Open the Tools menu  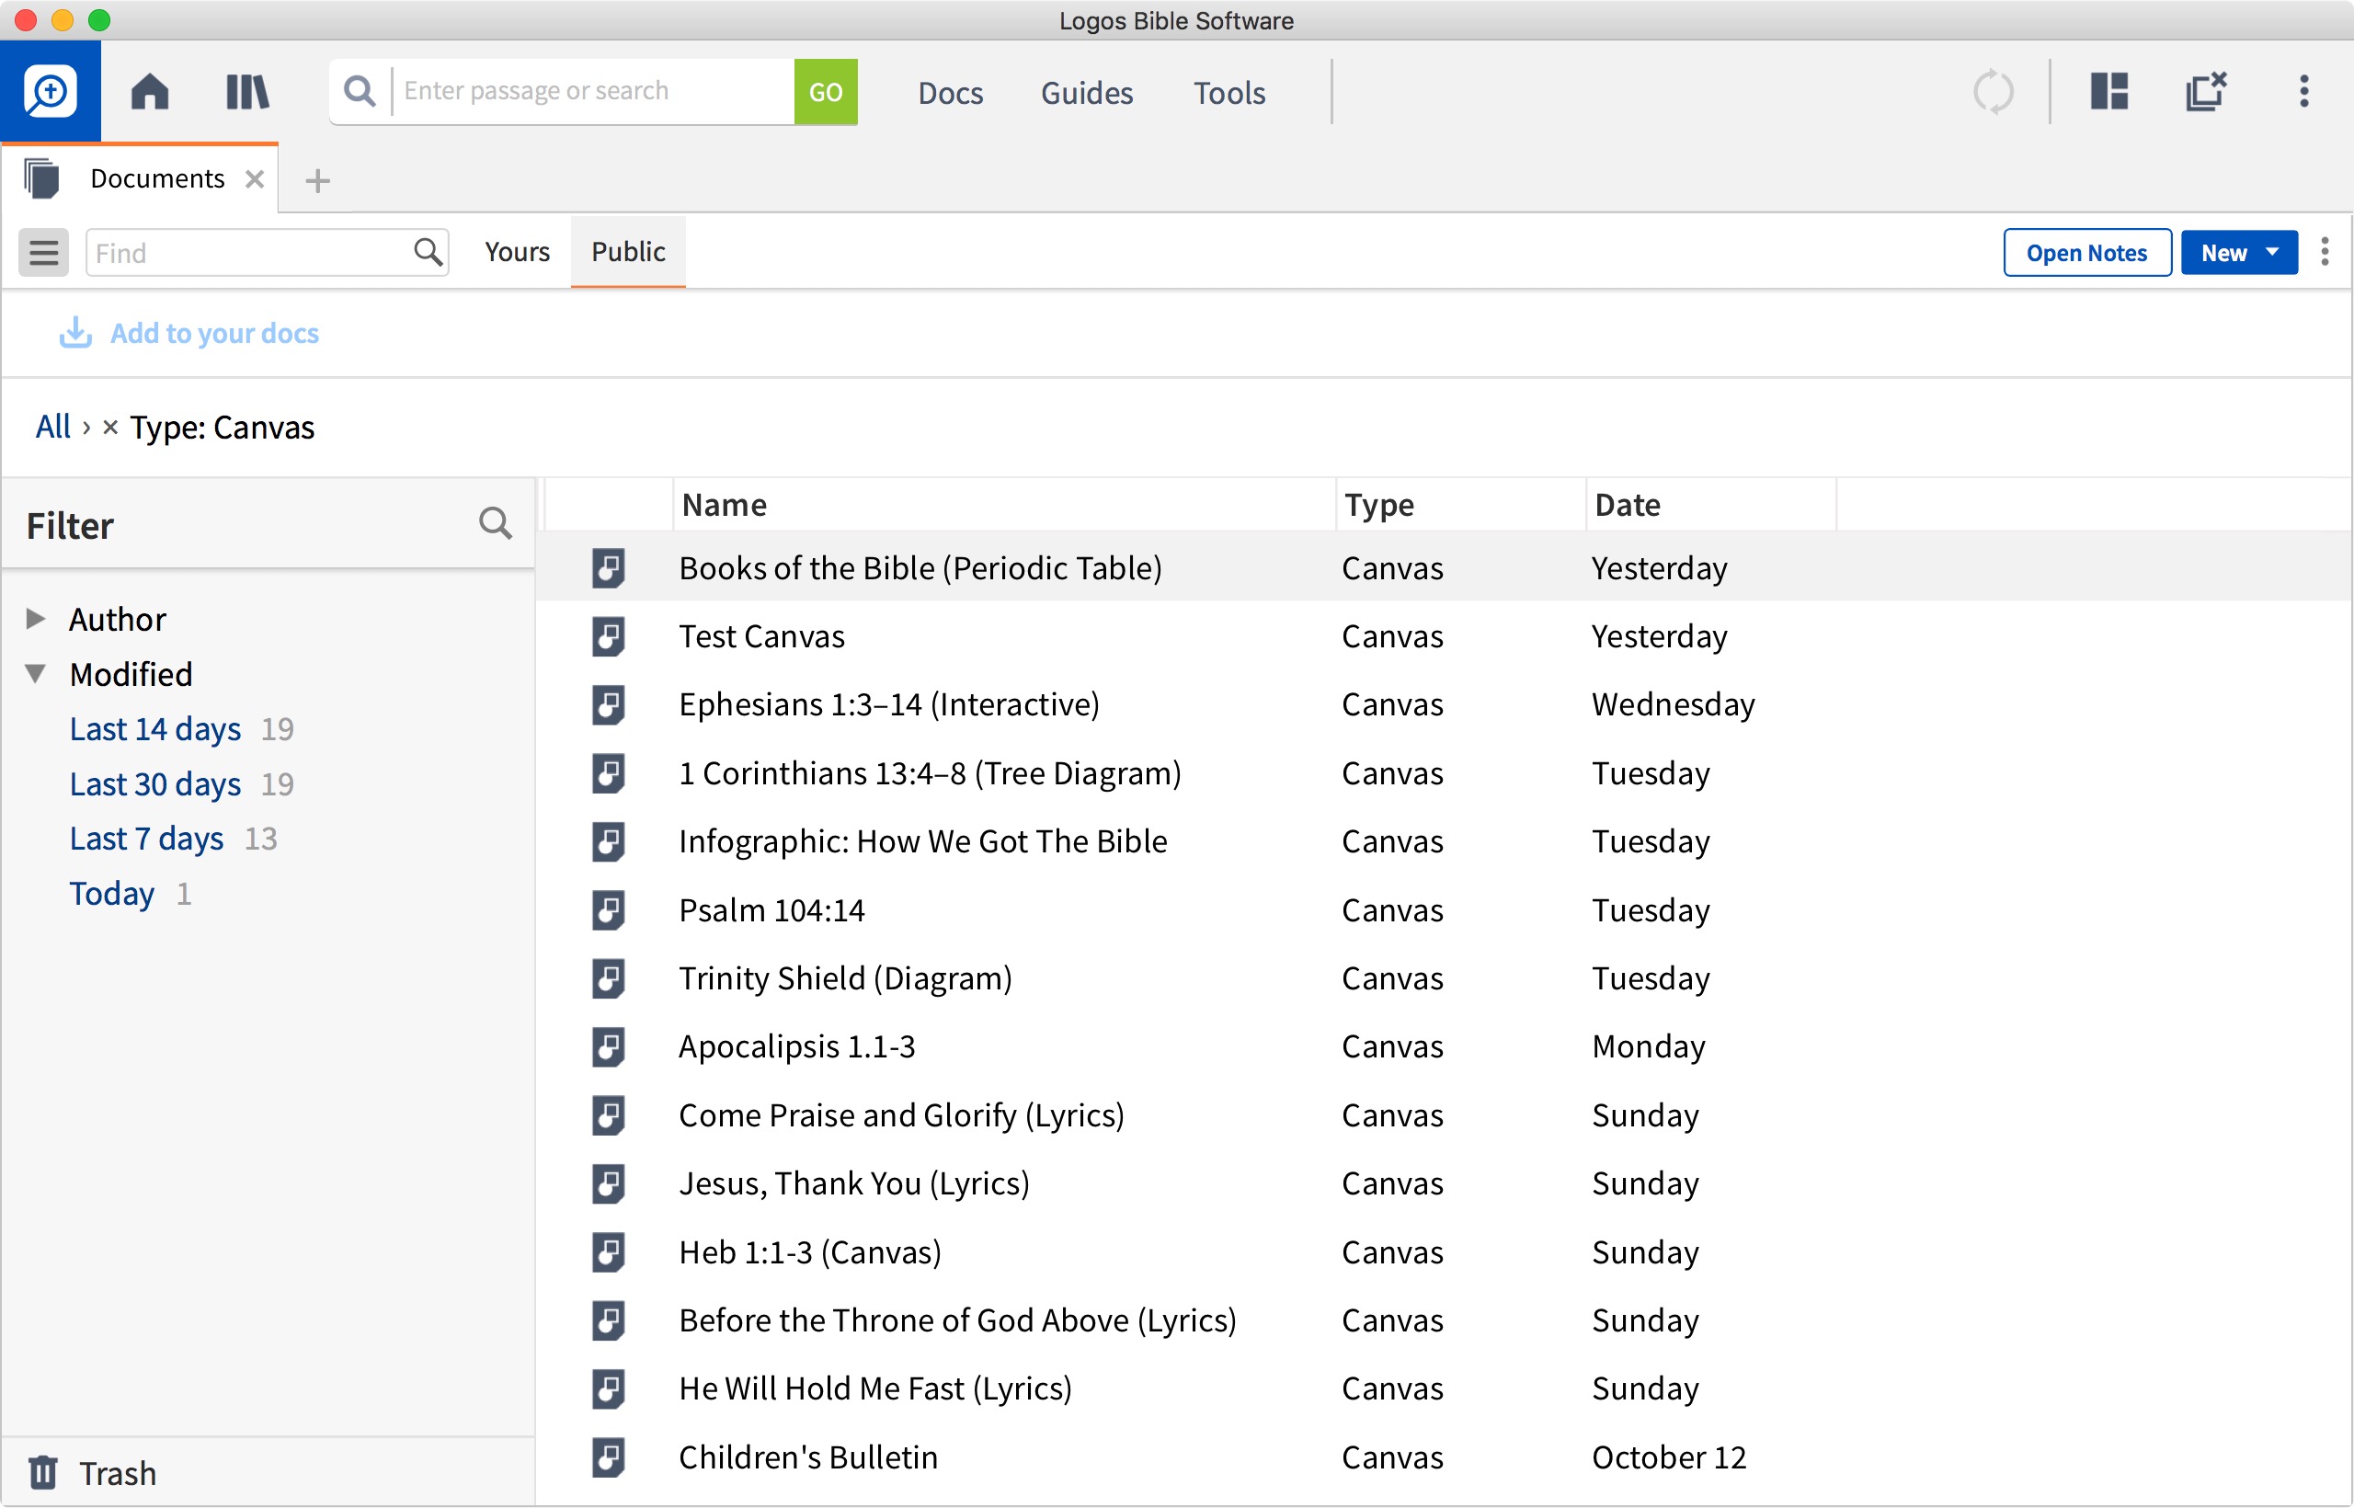[1228, 93]
